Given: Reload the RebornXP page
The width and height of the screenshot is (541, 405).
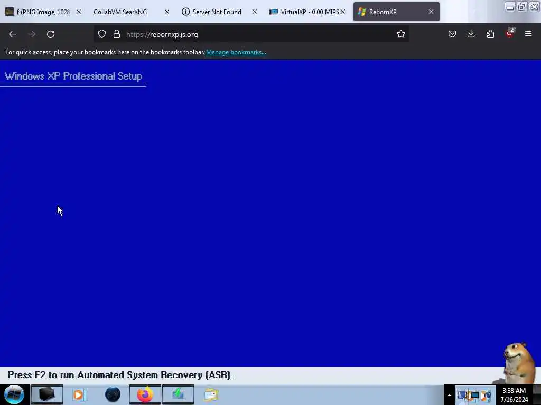Looking at the screenshot, I should [51, 34].
